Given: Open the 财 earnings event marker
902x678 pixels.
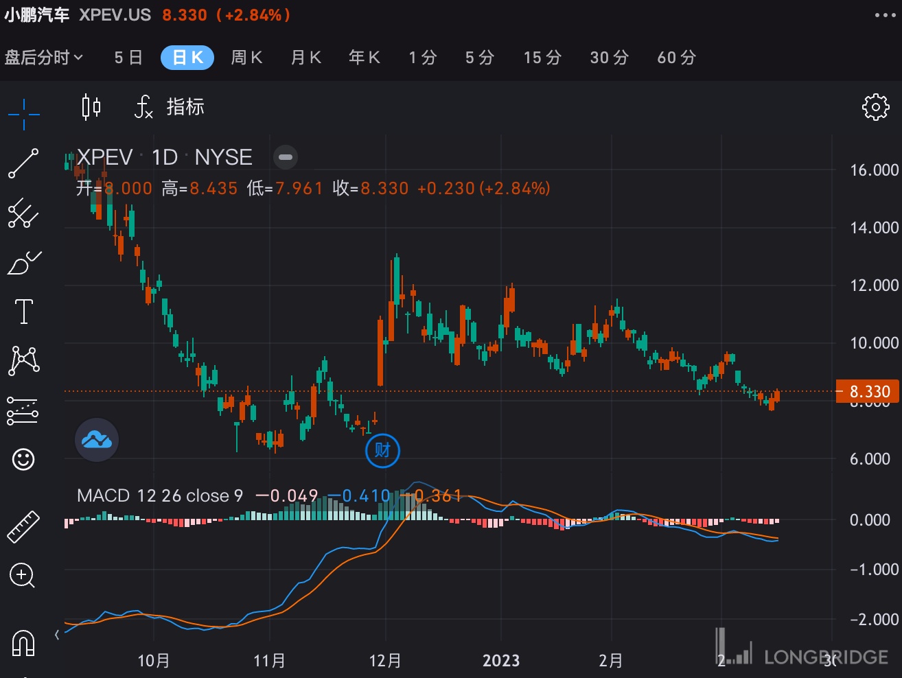Looking at the screenshot, I should click(382, 450).
